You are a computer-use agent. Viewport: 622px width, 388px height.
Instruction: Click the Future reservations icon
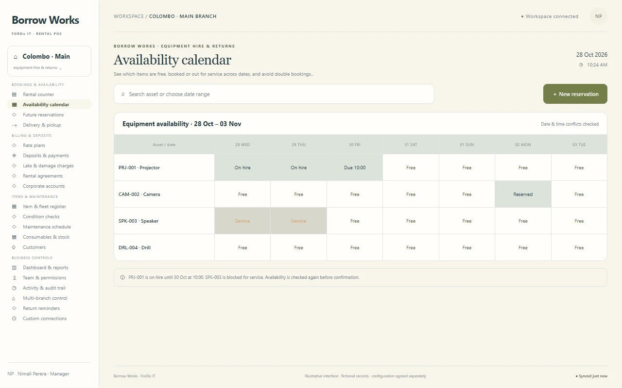coord(14,115)
